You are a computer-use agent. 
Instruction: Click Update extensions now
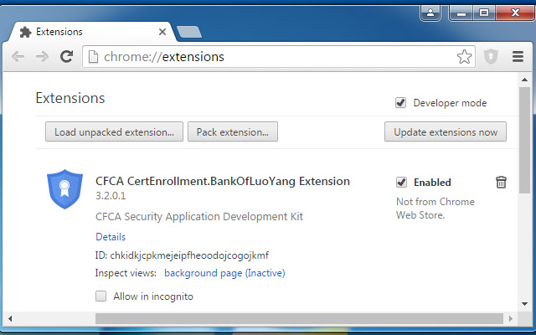[x=446, y=131]
